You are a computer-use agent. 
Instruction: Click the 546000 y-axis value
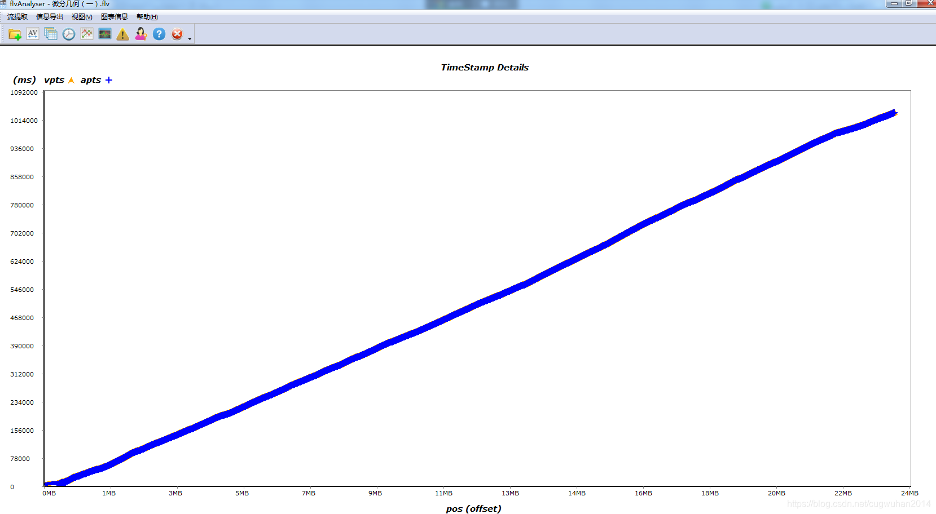[22, 290]
